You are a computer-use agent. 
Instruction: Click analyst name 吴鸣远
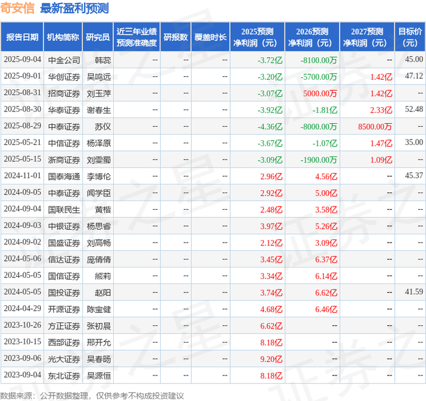99,77
